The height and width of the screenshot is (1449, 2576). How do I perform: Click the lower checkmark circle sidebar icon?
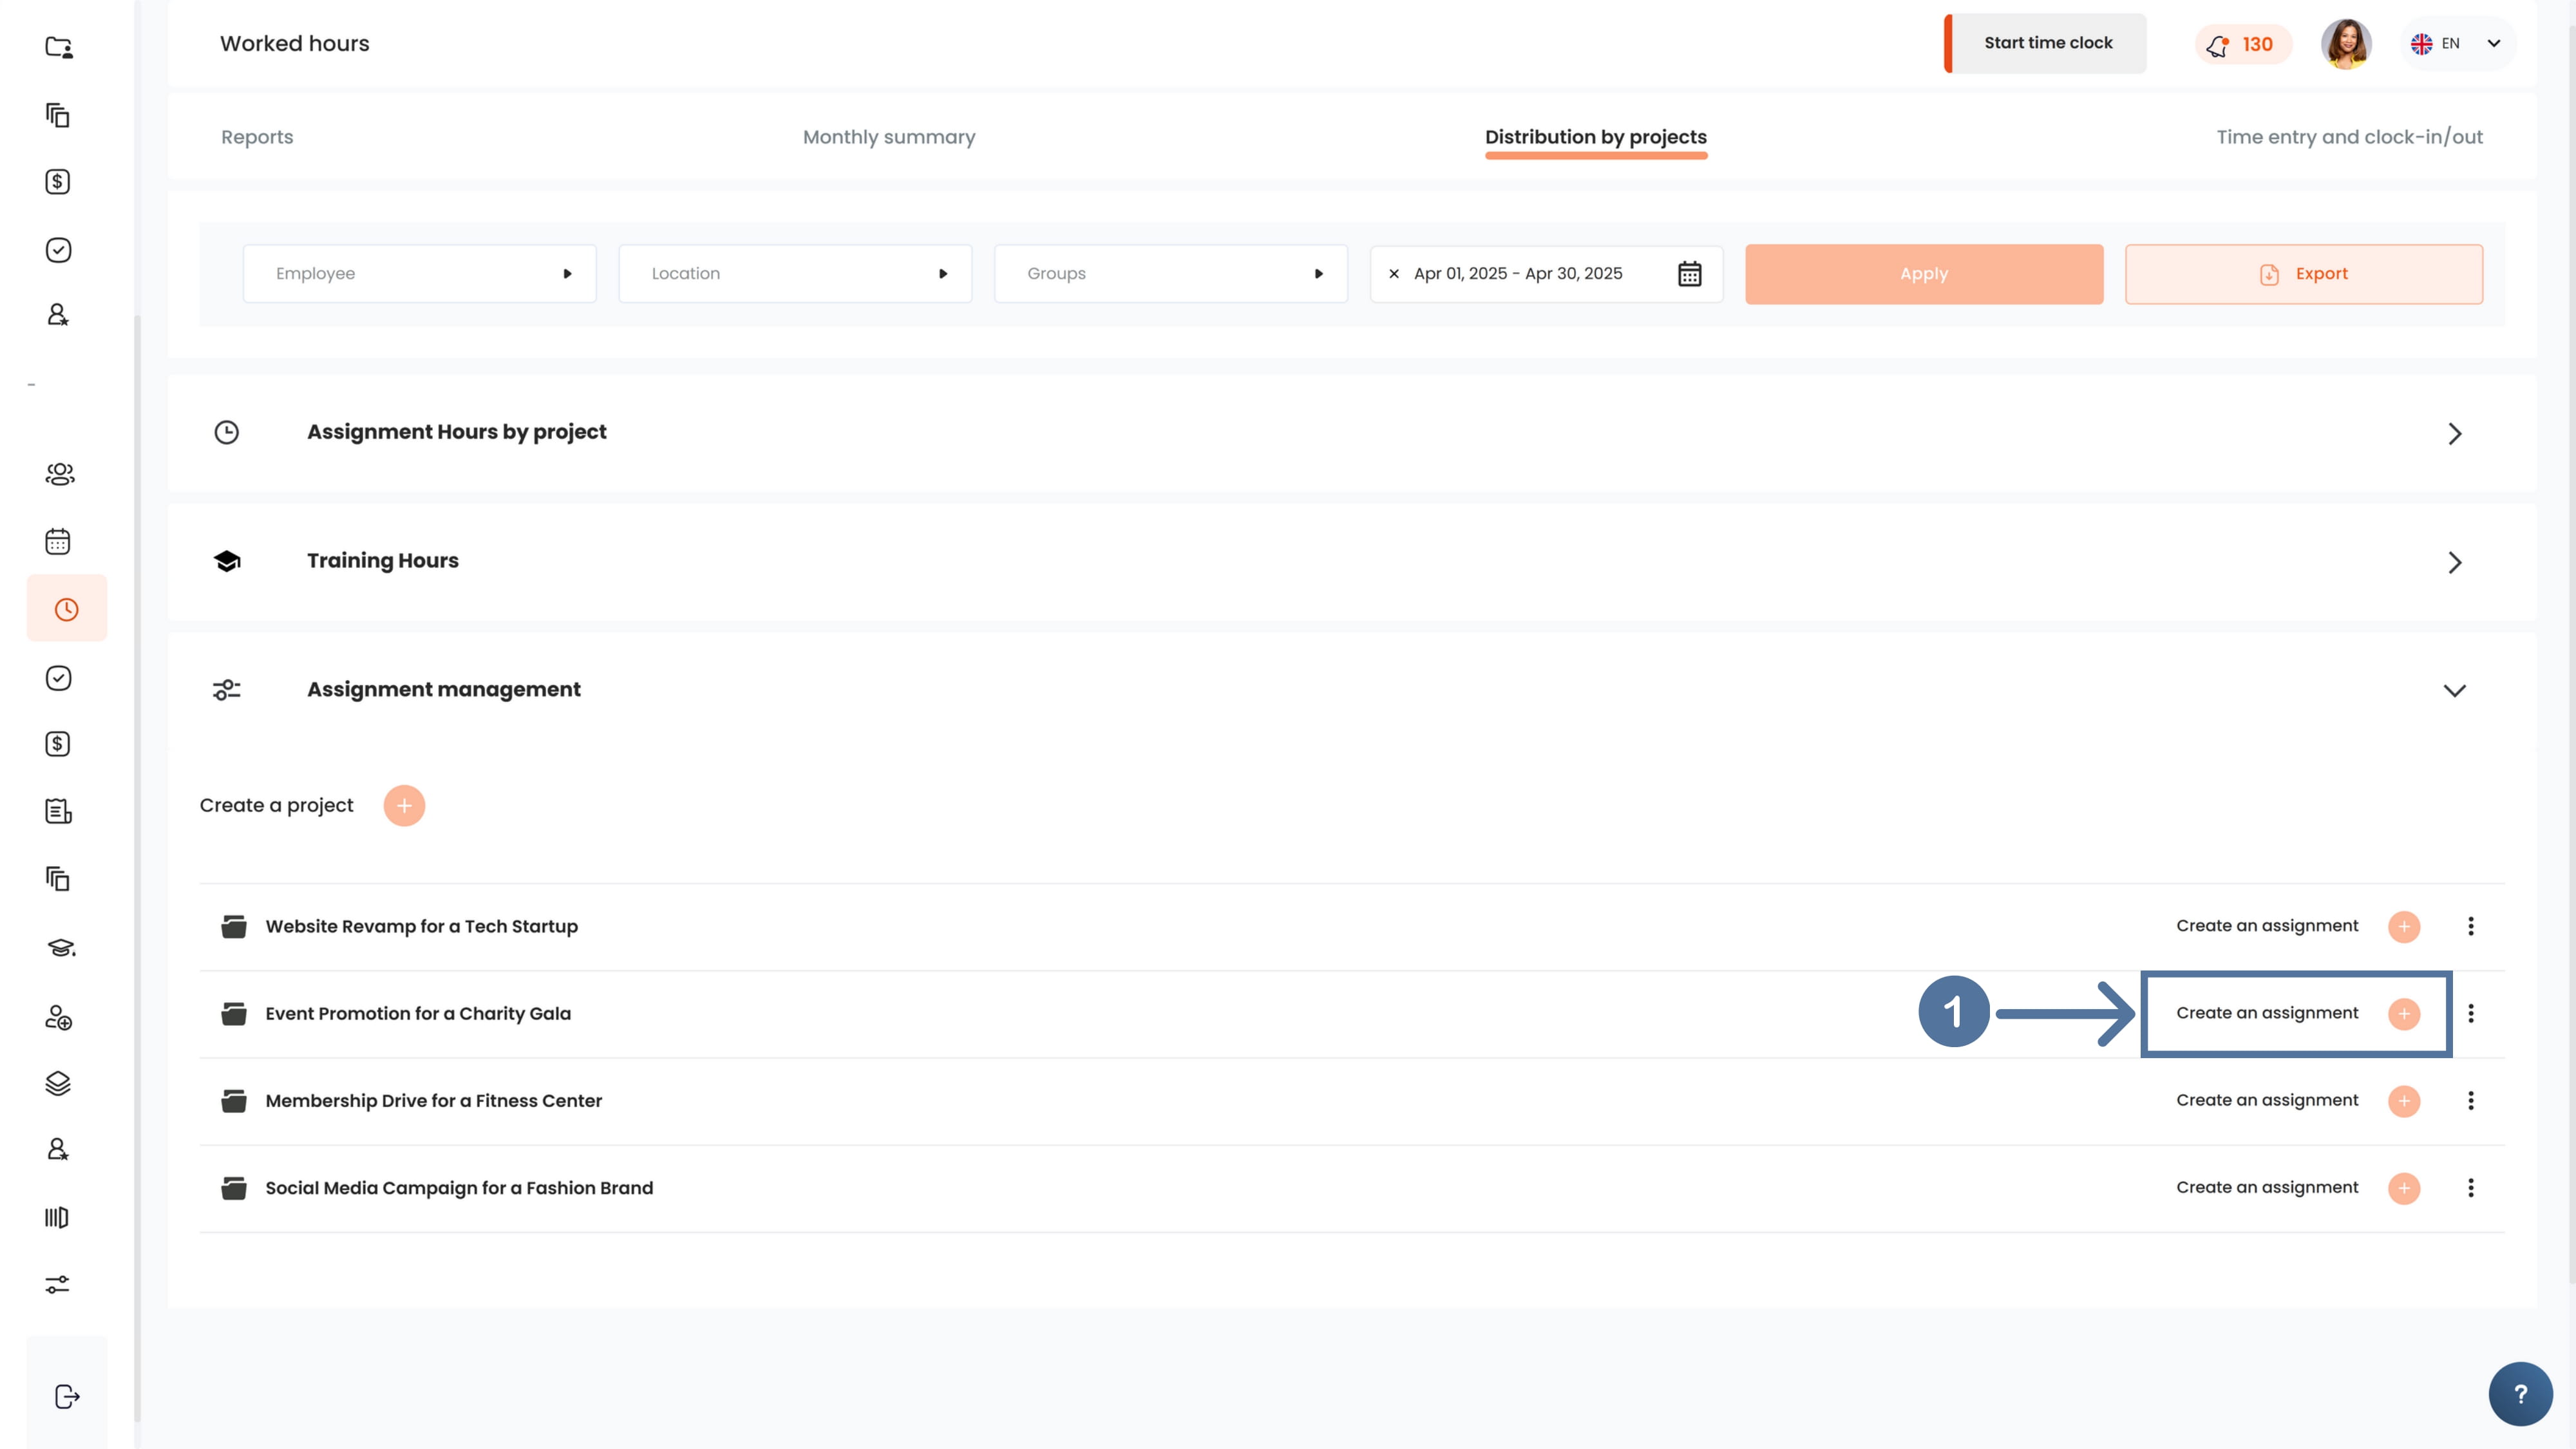click(58, 678)
